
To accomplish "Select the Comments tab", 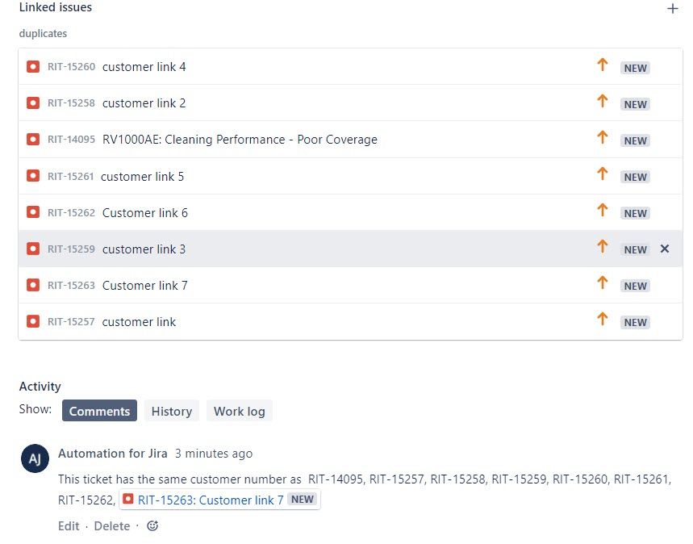I will tap(99, 411).
